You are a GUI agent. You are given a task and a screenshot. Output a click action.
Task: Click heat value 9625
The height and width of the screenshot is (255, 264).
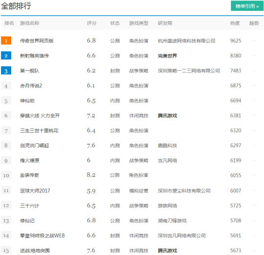(x=236, y=41)
